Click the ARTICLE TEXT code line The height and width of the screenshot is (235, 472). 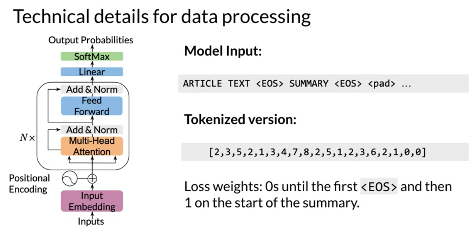coord(323,83)
